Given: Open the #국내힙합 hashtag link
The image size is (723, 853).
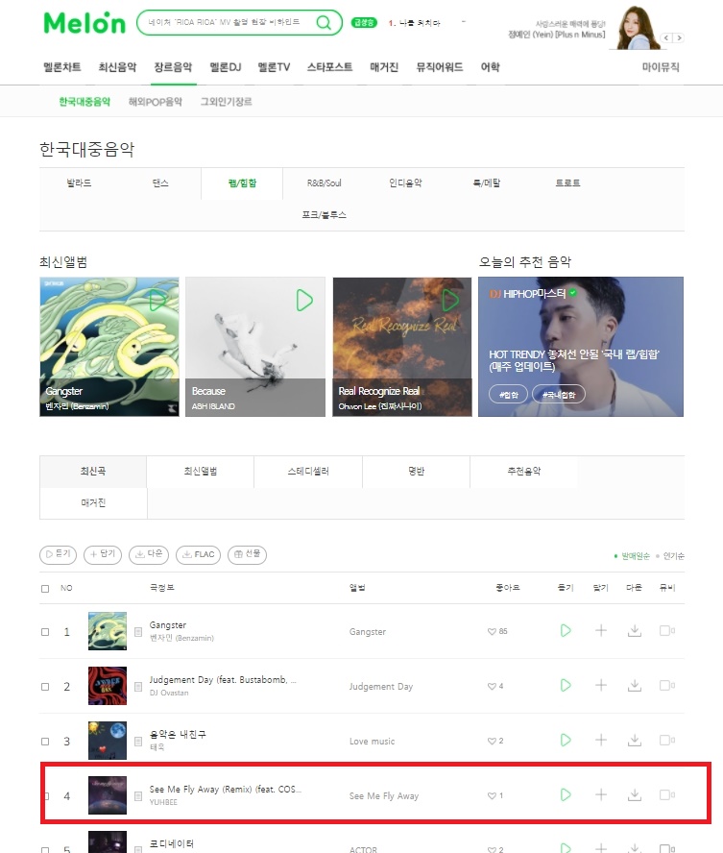Looking at the screenshot, I should pos(558,395).
